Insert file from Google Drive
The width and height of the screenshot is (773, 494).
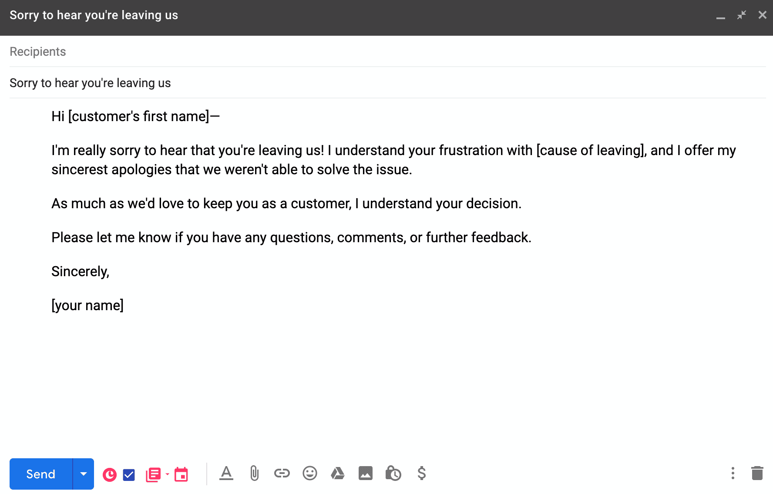click(338, 473)
